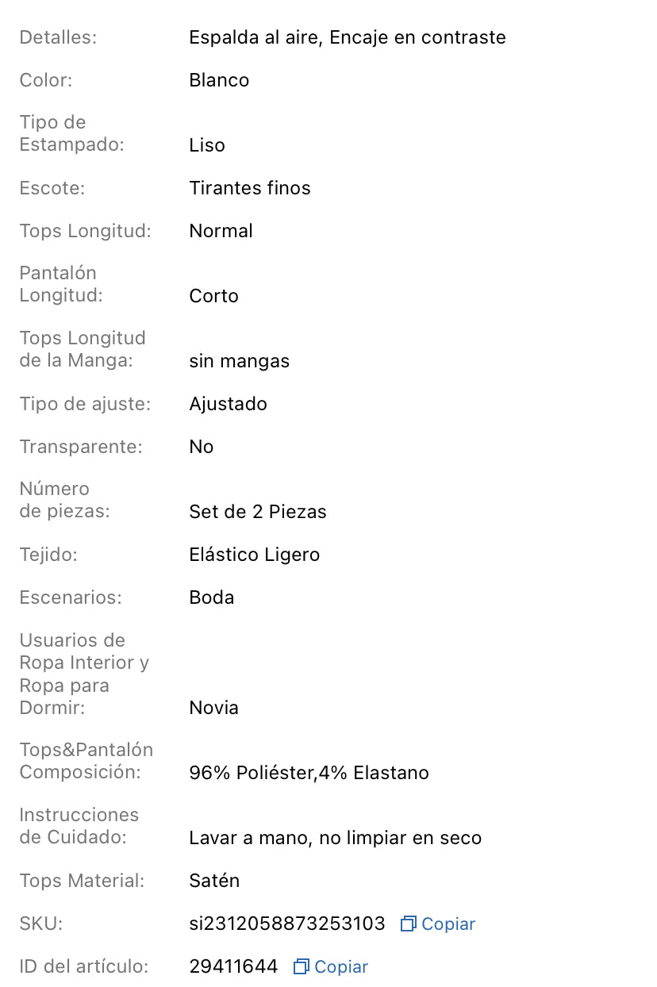Select the "96% Poliéster,4% Elastano" composition text

tap(309, 772)
